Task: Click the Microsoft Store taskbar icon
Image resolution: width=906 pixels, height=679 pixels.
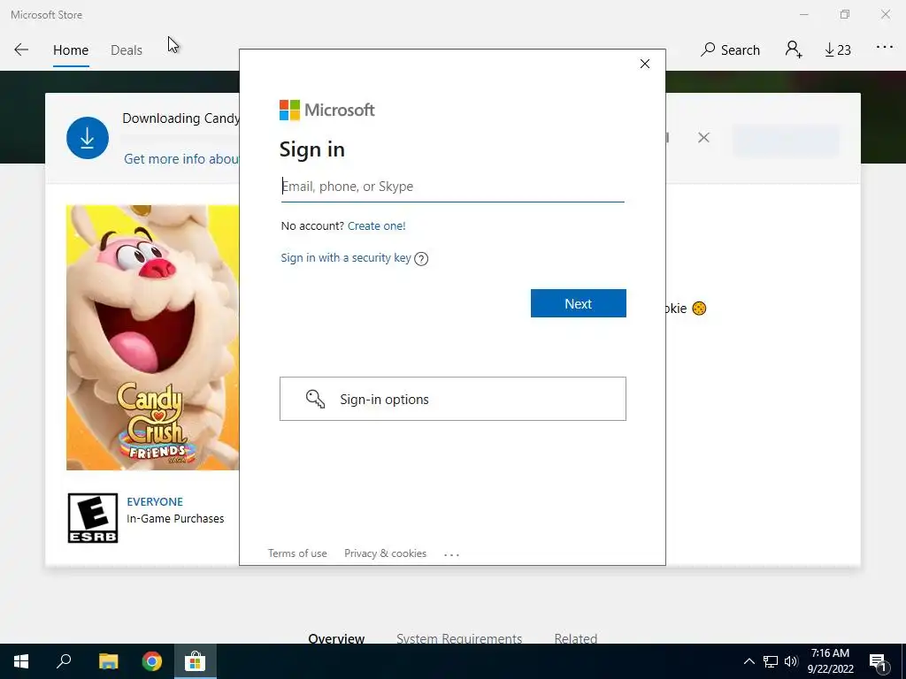Action: [196, 661]
